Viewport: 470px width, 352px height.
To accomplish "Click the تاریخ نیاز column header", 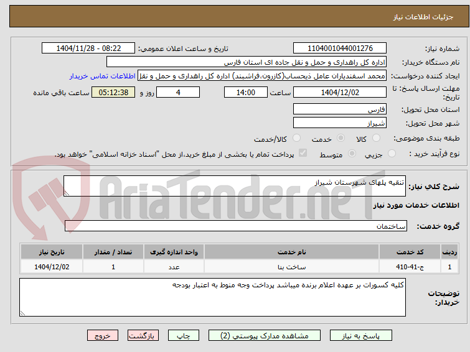I will pos(52,252).
